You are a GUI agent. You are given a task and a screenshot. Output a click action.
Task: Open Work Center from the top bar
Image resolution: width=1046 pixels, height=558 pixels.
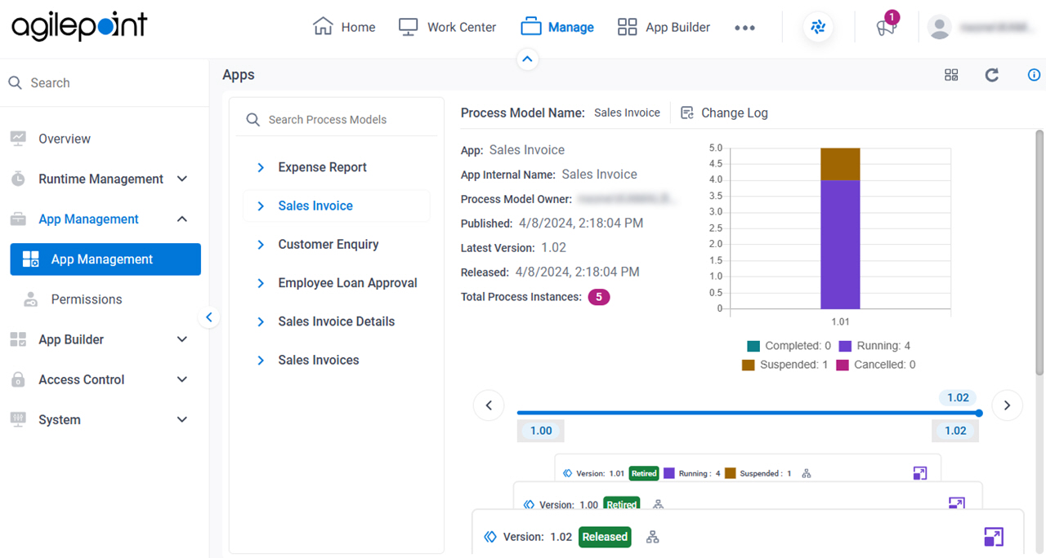coord(447,27)
